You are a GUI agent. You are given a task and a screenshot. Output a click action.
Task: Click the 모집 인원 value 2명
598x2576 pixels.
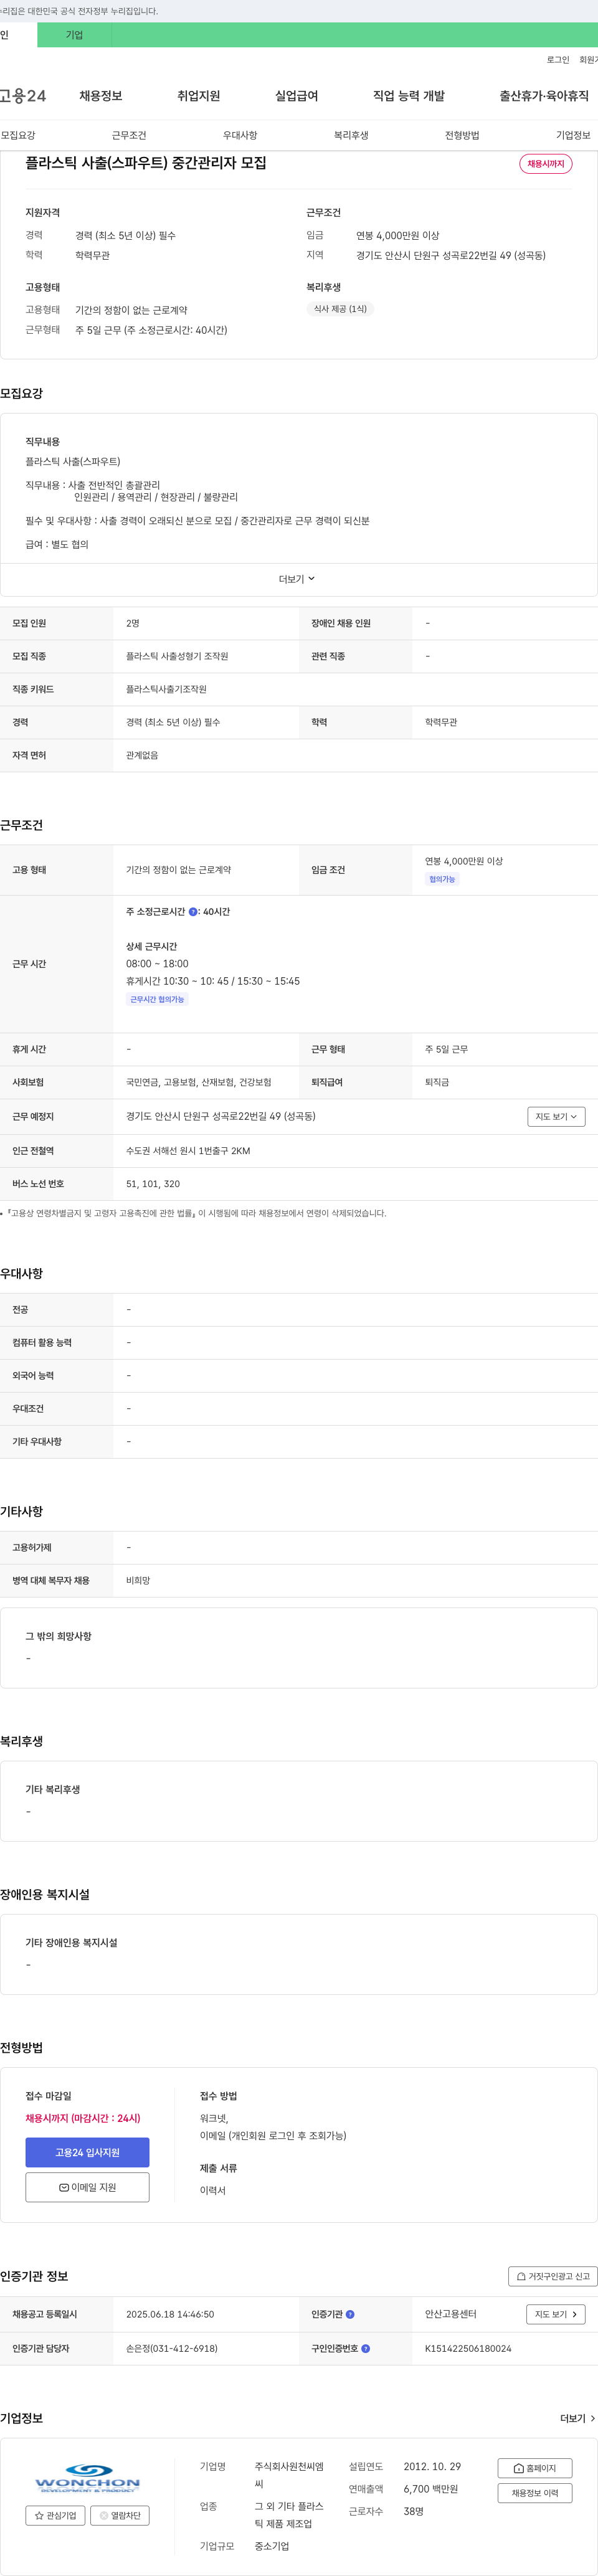point(133,623)
